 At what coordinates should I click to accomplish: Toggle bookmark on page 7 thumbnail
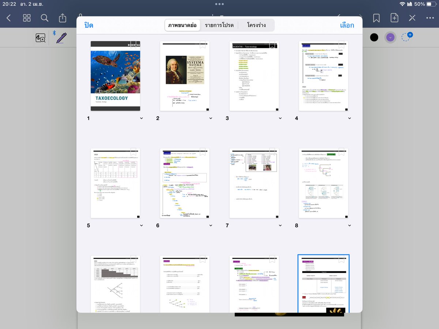tap(272, 152)
